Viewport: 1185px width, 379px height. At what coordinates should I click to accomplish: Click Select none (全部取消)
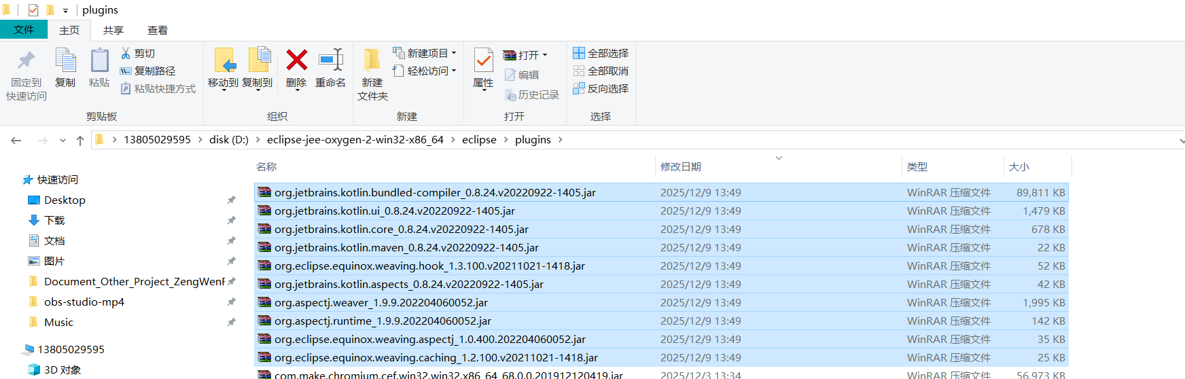[x=601, y=71]
